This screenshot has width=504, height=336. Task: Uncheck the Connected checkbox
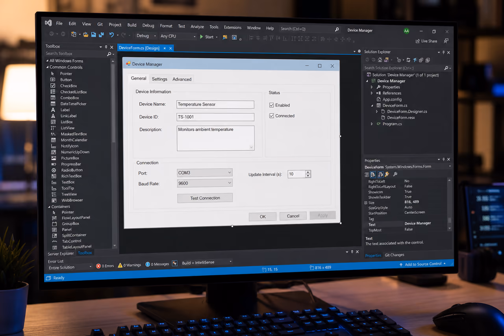click(272, 116)
